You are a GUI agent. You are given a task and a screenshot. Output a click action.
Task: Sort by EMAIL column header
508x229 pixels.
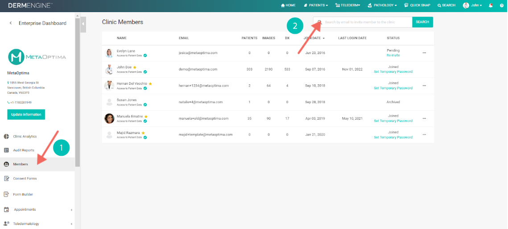click(x=184, y=38)
